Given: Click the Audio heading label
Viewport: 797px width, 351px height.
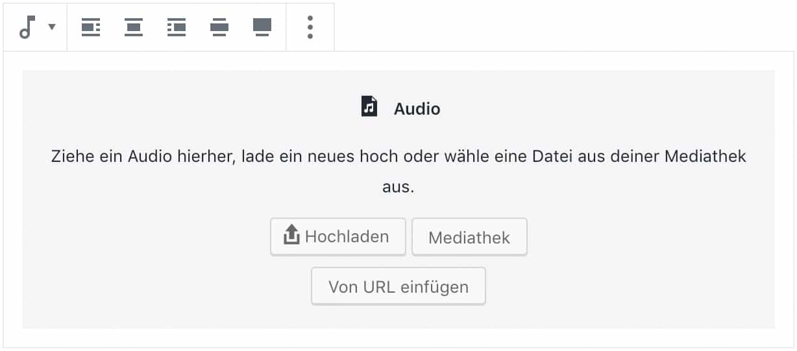Looking at the screenshot, I should 417,108.
